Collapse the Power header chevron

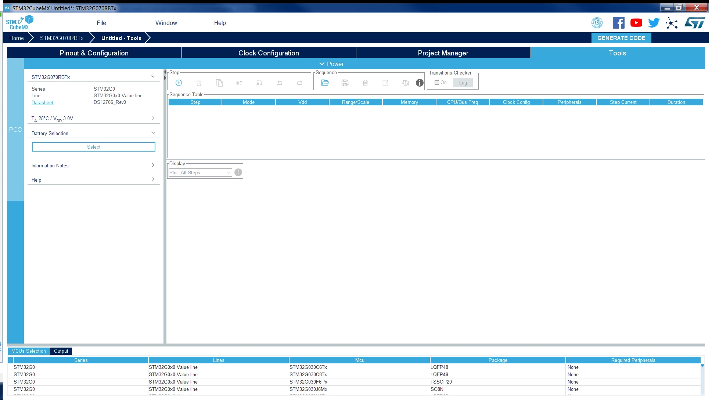(322, 64)
